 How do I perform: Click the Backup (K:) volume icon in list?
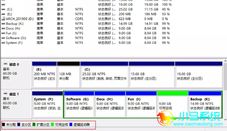click(x=3, y=24)
